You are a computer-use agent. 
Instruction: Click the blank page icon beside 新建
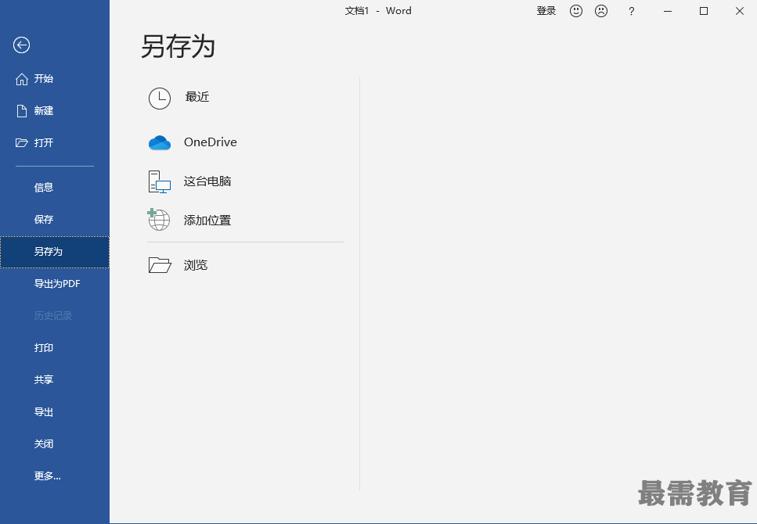tap(22, 111)
